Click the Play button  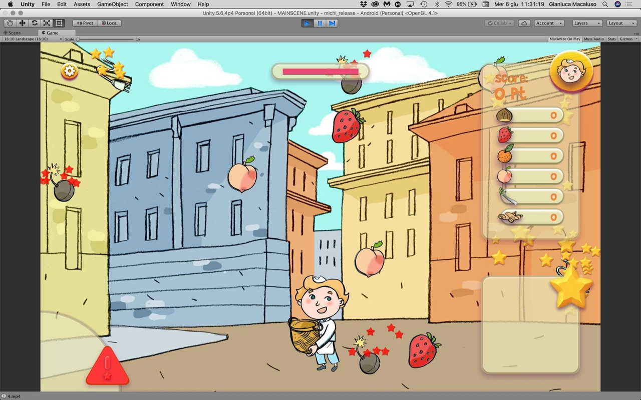307,23
